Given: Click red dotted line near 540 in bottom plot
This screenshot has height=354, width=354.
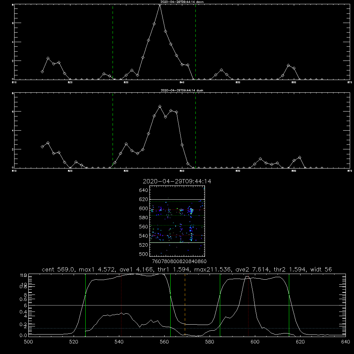Looking at the screenshot, I should click(121, 305).
